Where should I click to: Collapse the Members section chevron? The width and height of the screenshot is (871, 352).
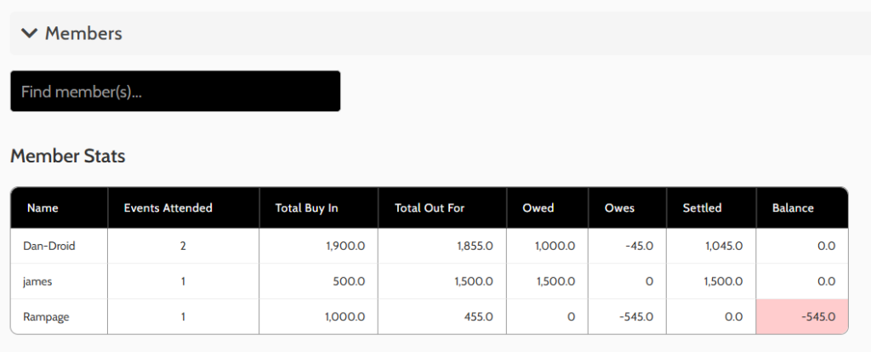click(30, 33)
